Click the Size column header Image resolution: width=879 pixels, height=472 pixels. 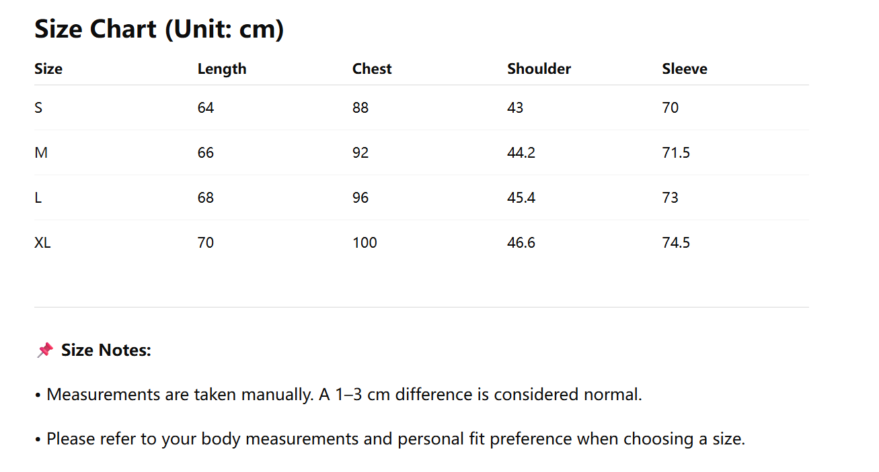coord(48,68)
